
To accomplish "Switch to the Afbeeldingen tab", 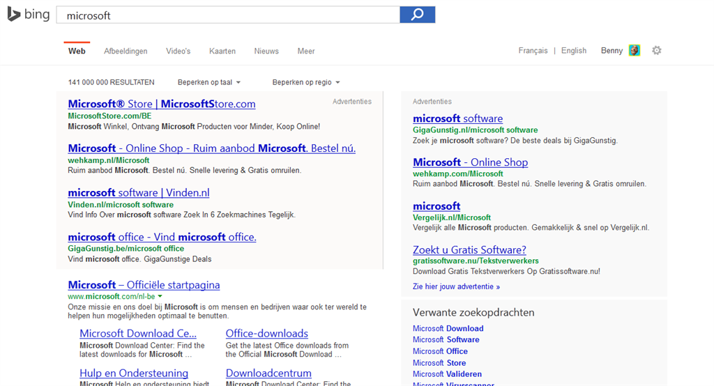I will coord(126,51).
